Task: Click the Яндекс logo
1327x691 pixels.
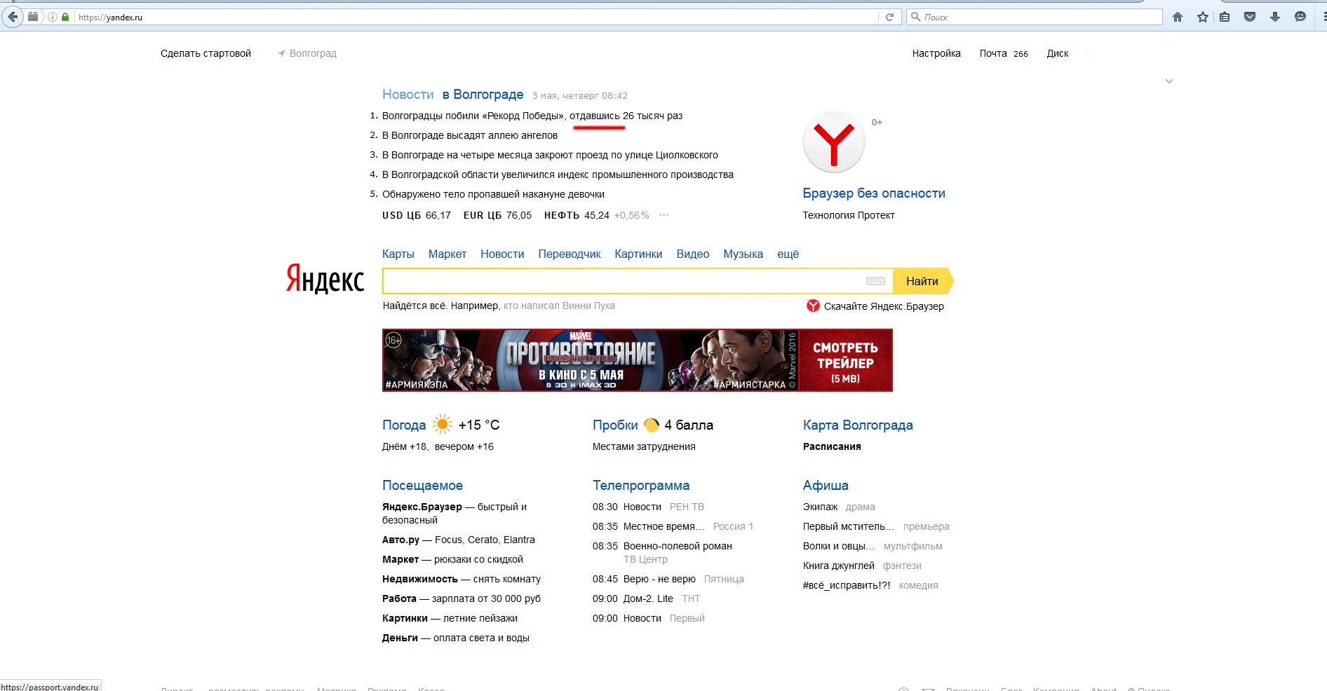Action: (325, 278)
